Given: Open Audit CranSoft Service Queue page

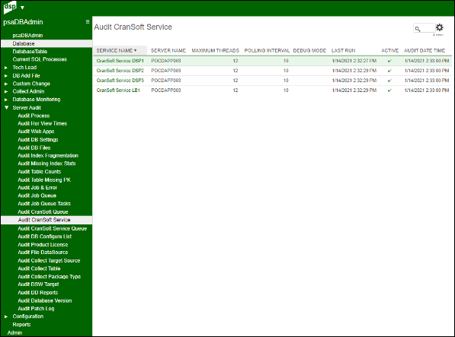Looking at the screenshot, I should (53, 228).
